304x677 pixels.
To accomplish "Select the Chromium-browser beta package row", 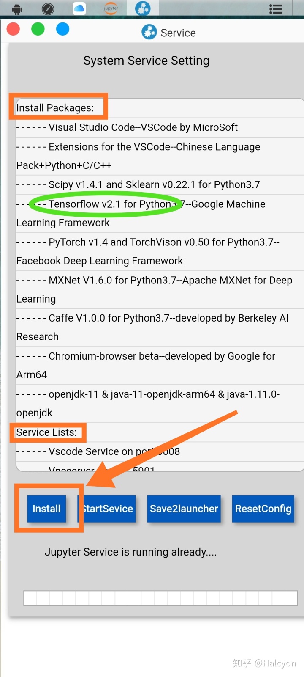I will (x=160, y=366).
